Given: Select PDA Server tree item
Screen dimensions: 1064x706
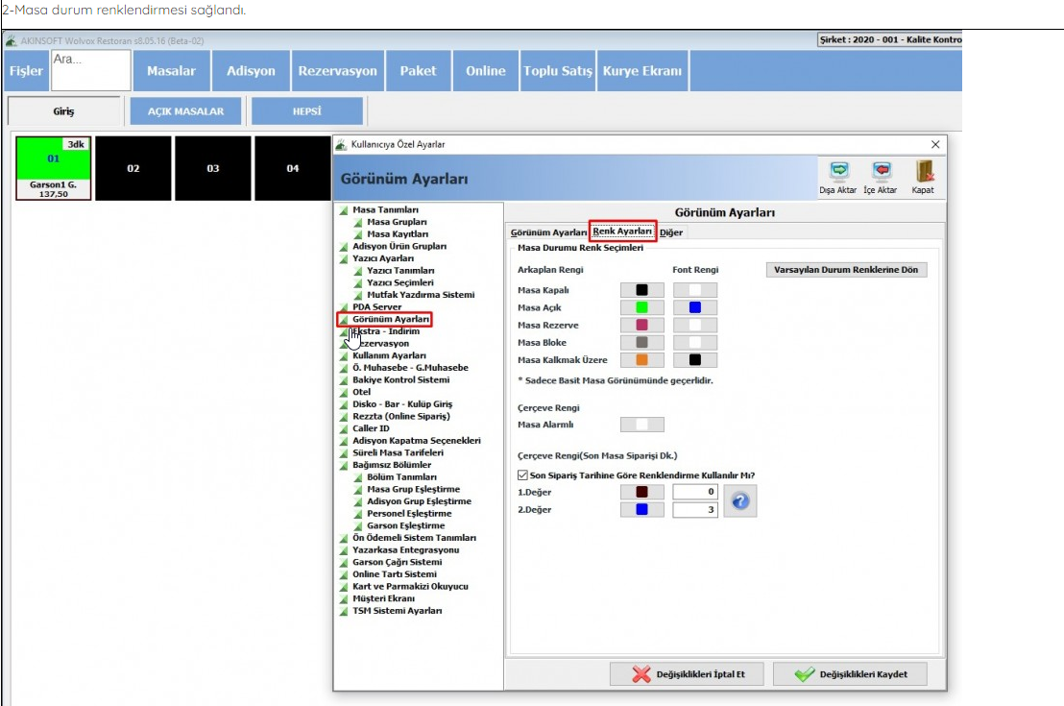Looking at the screenshot, I should coord(377,306).
